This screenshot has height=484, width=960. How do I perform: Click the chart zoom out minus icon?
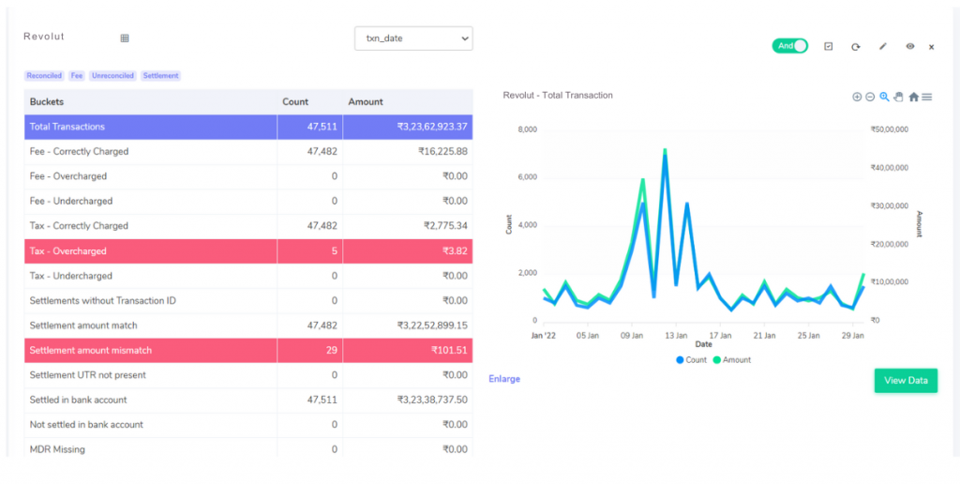(870, 97)
